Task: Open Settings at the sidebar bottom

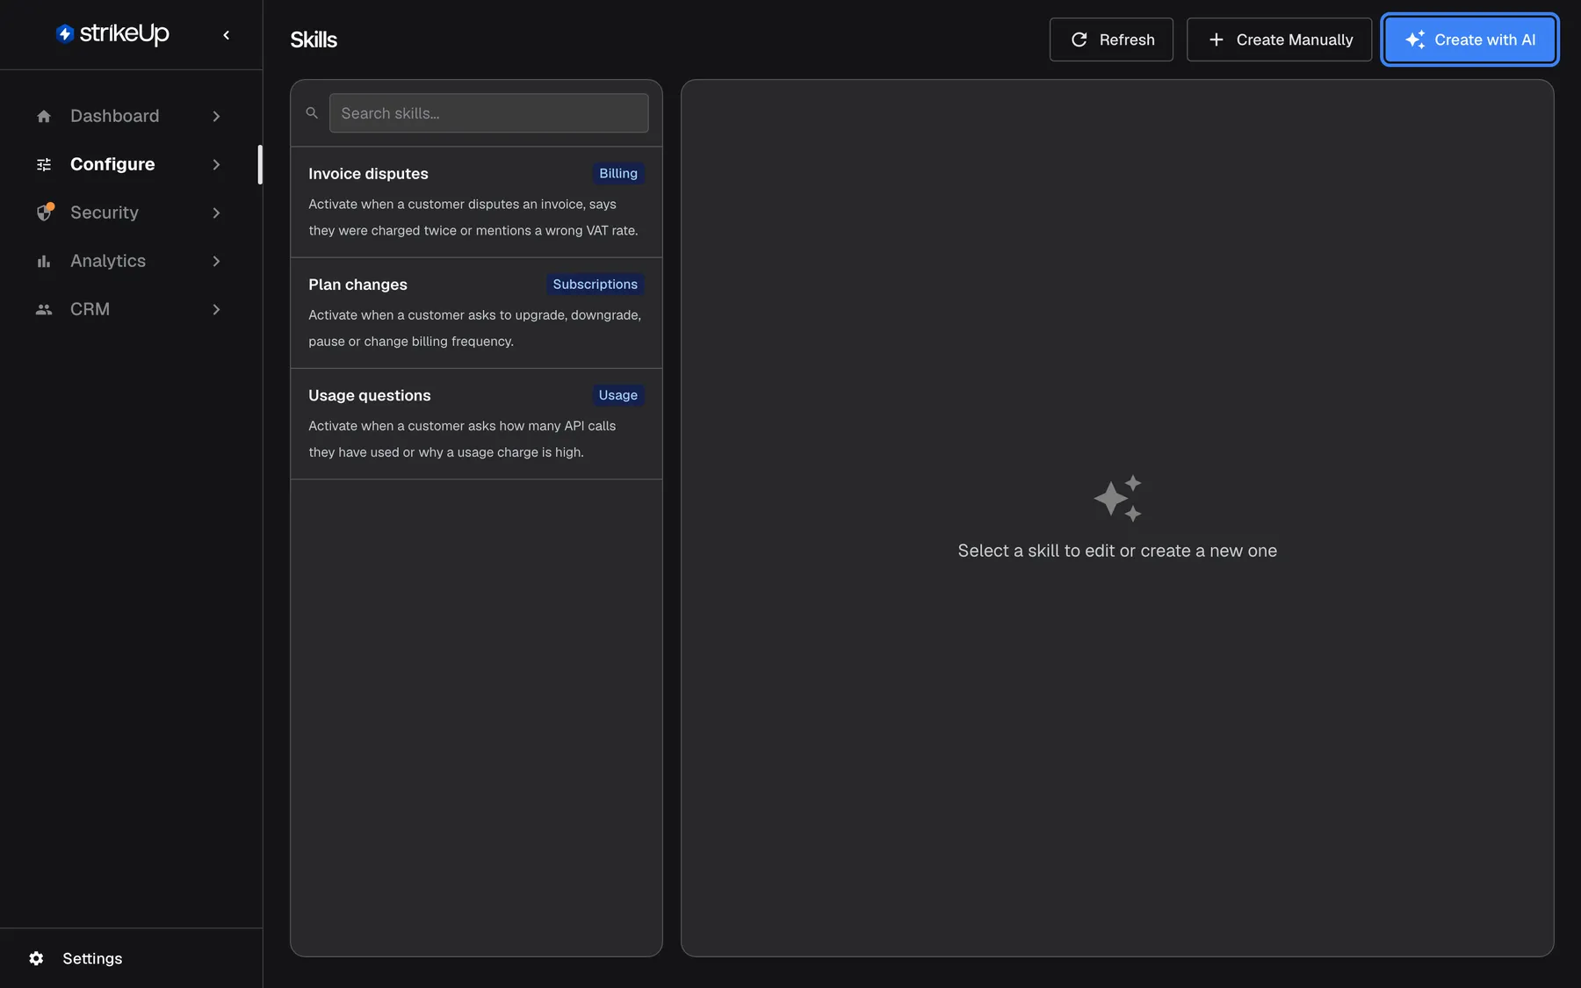Action: coord(92,958)
